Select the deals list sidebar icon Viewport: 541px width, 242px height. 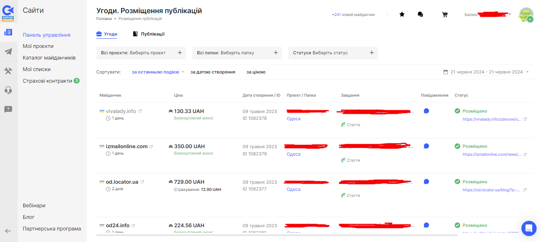point(8,32)
